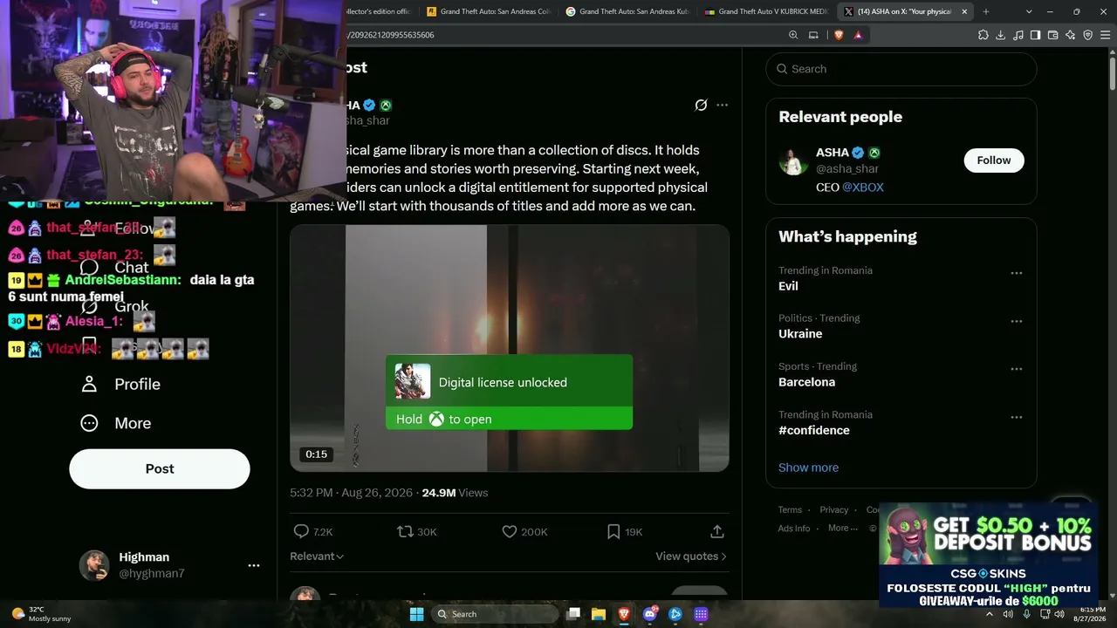Open the Barcelona trending topic
1117x628 pixels.
tap(806, 382)
